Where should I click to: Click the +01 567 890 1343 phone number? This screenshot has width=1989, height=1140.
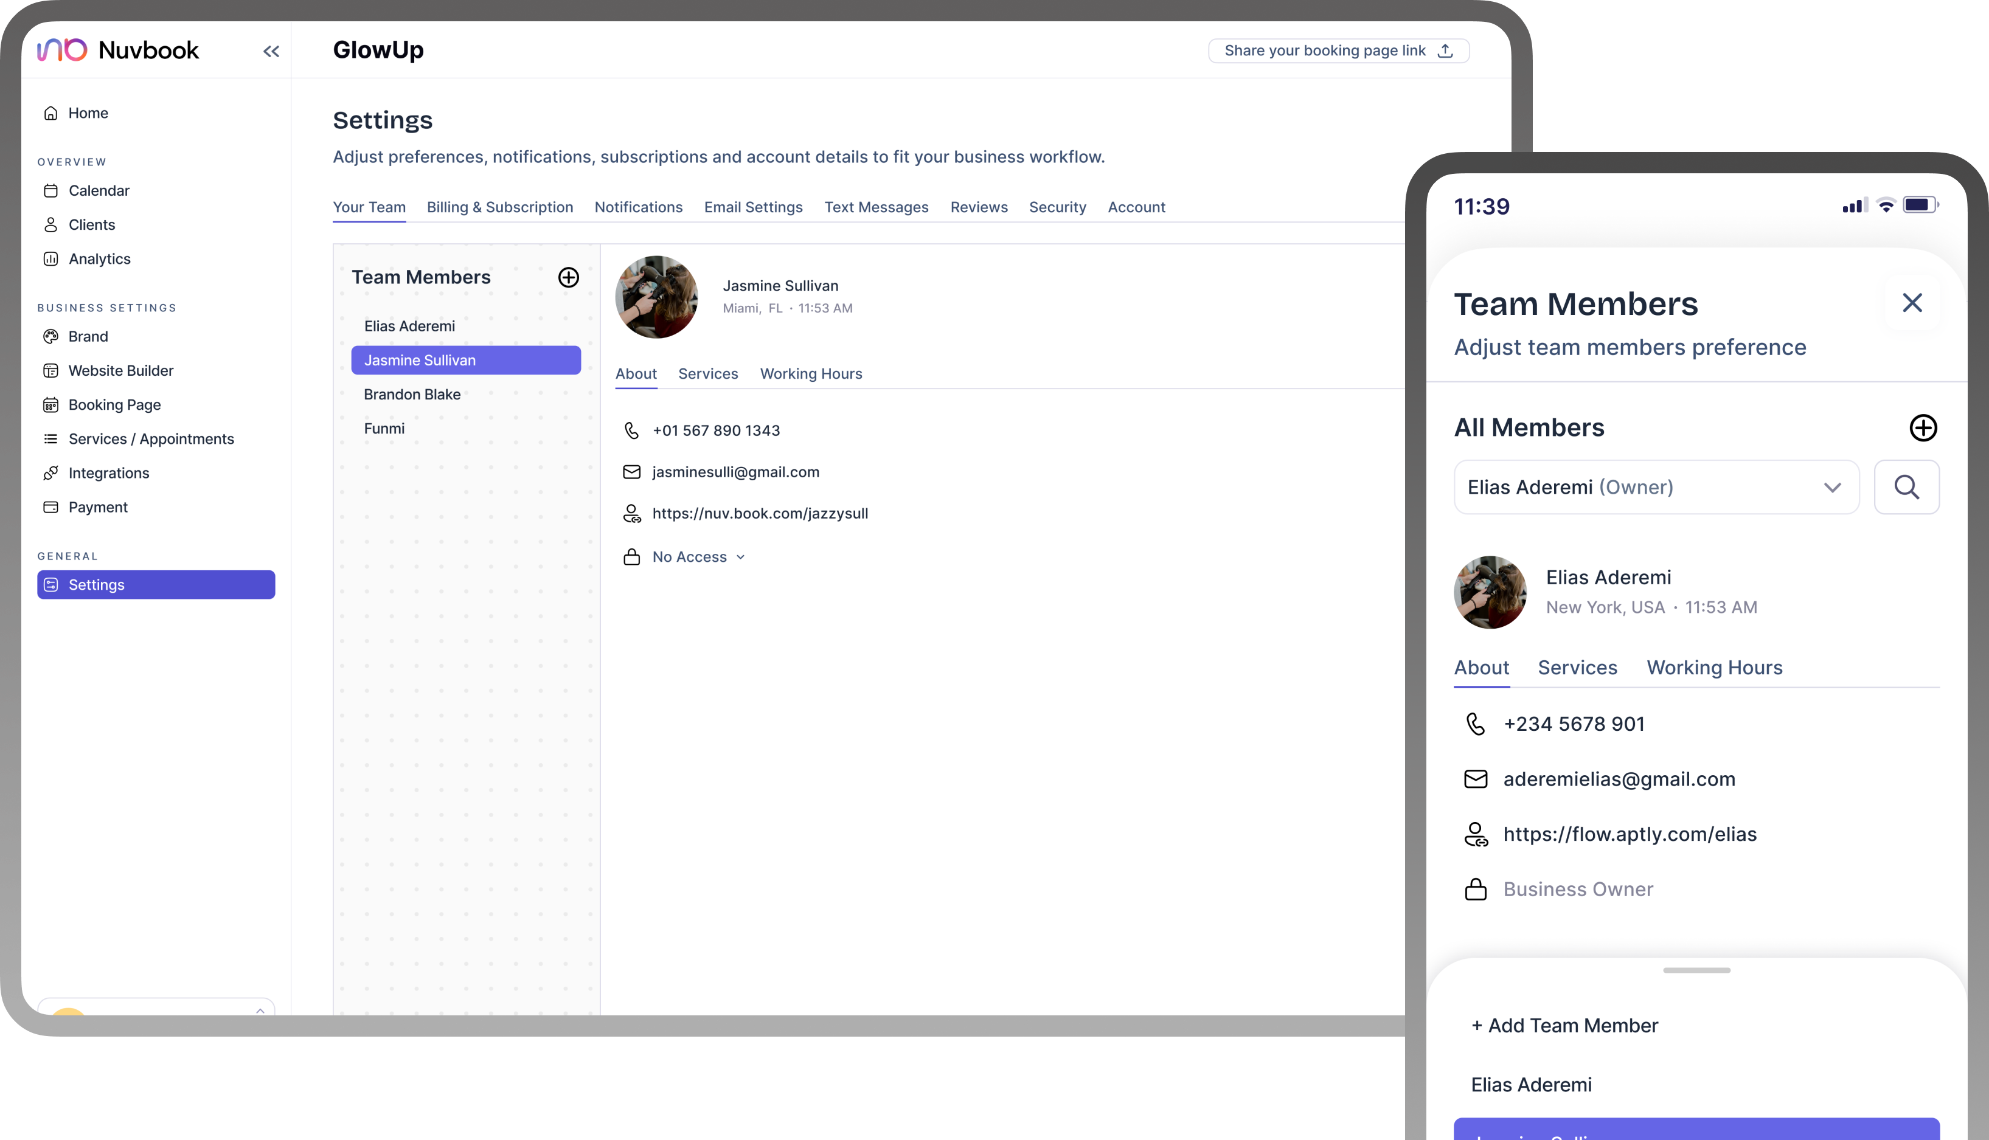point(716,430)
